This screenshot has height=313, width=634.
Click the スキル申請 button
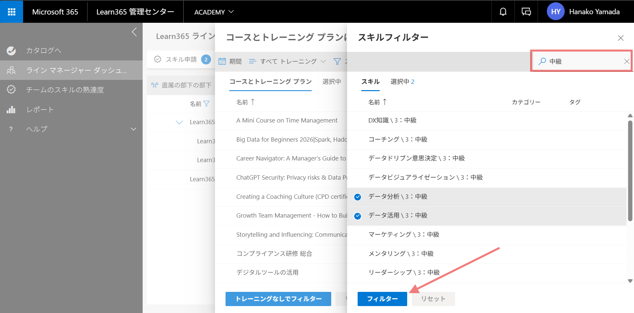coord(181,59)
